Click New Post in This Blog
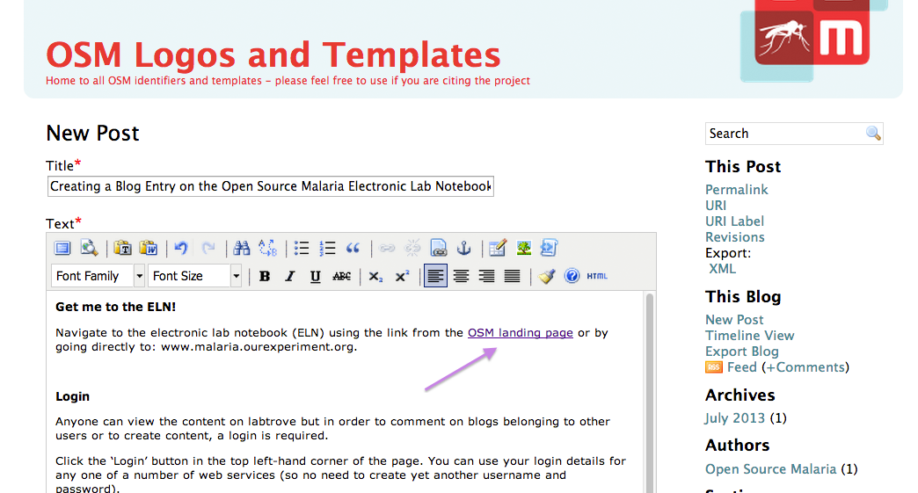The image size is (918, 493). click(734, 320)
